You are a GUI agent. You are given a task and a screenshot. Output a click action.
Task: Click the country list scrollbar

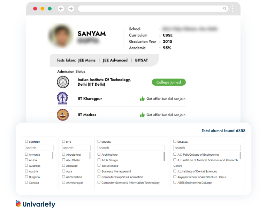(x=53, y=155)
